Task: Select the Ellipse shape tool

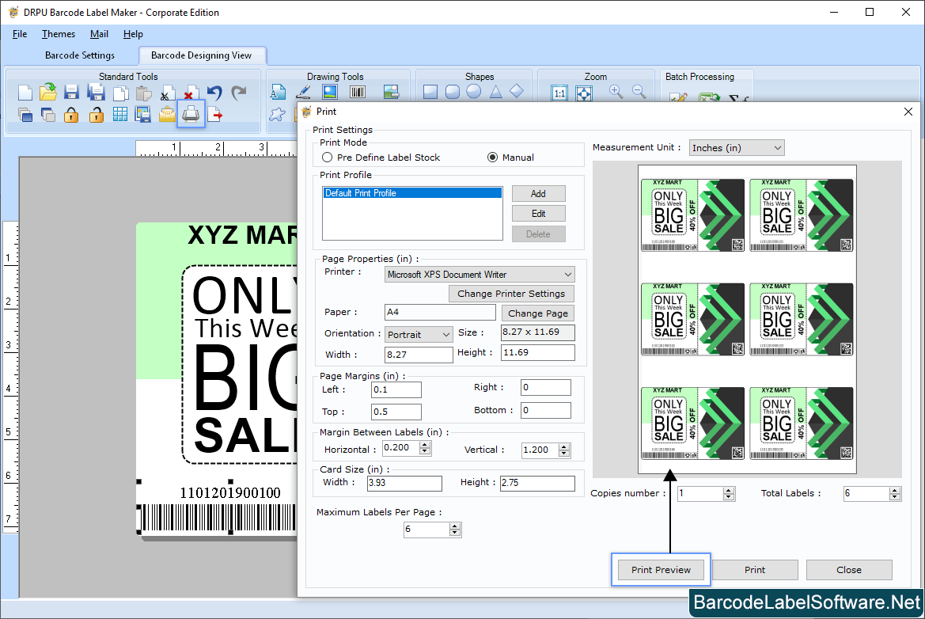Action: point(473,92)
